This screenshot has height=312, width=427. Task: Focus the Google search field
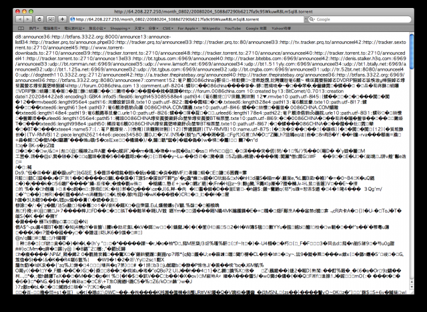click(360, 19)
